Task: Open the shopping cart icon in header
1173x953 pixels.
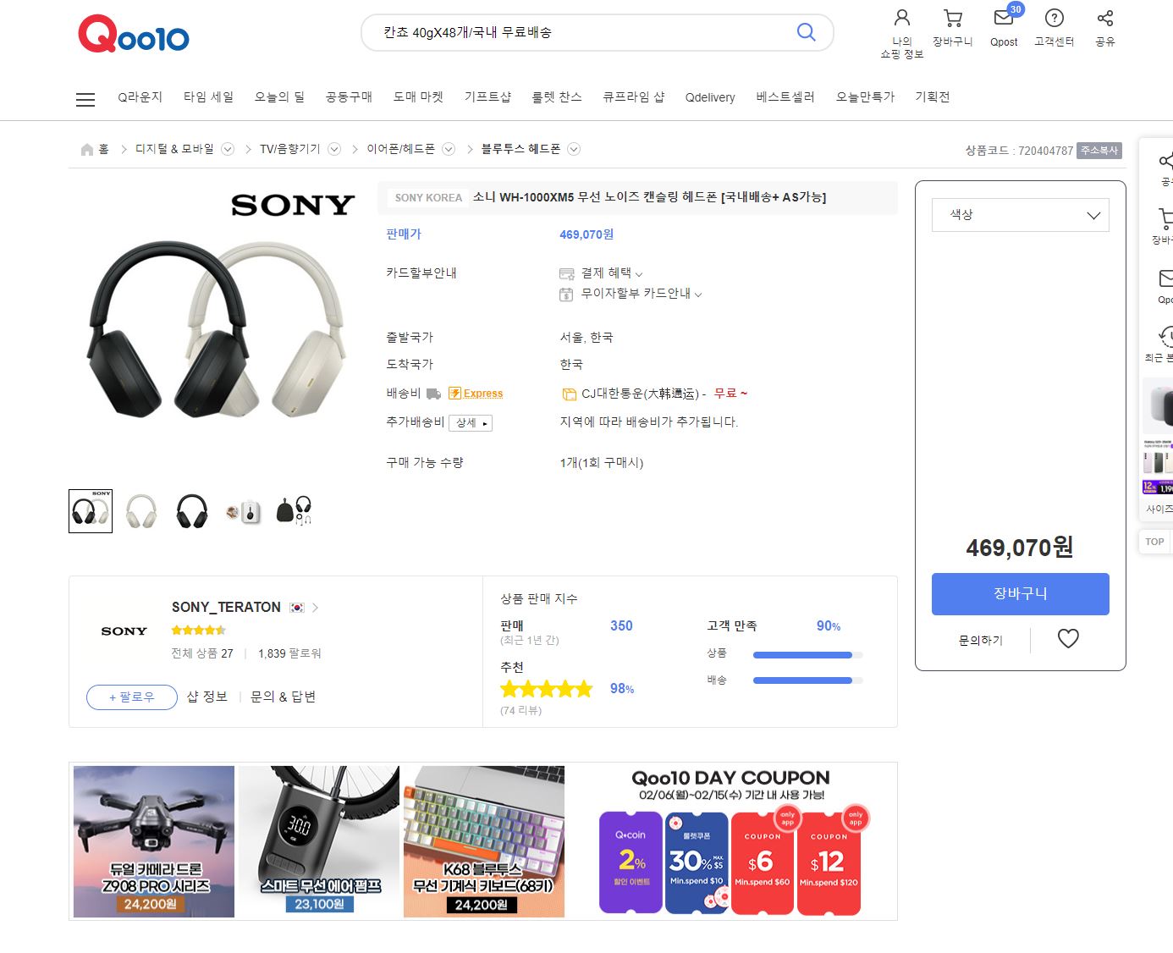Action: coord(953,18)
